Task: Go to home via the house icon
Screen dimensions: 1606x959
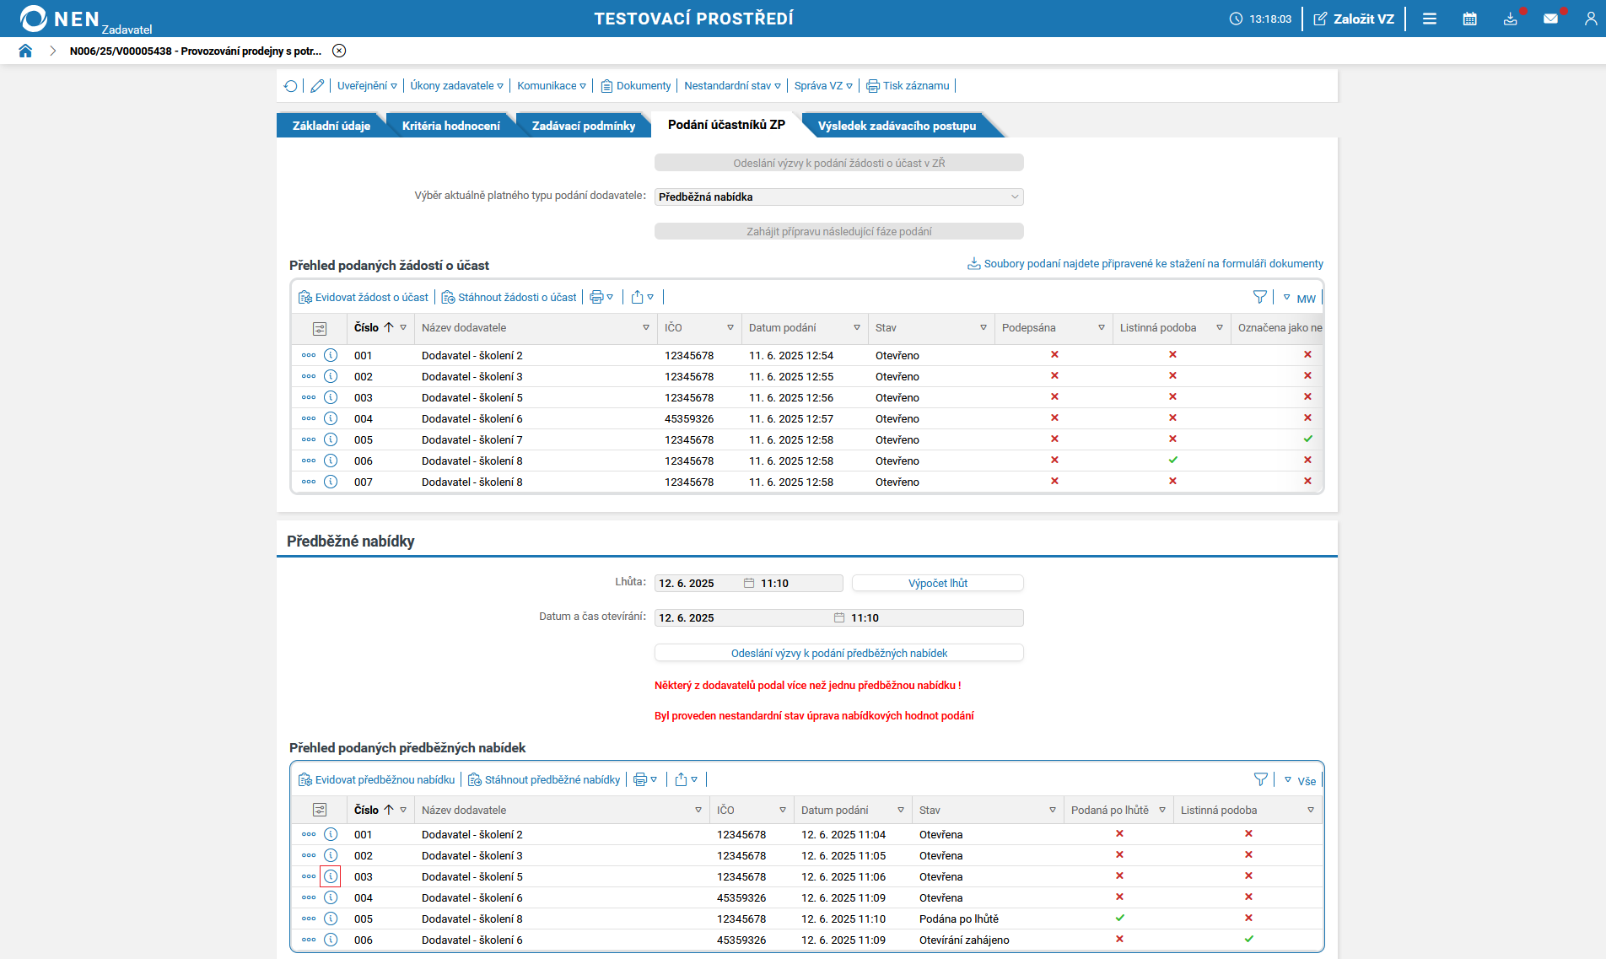Action: pyautogui.click(x=25, y=51)
